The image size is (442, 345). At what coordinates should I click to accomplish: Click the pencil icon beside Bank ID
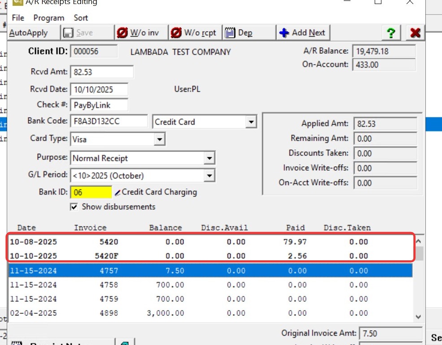(118, 193)
